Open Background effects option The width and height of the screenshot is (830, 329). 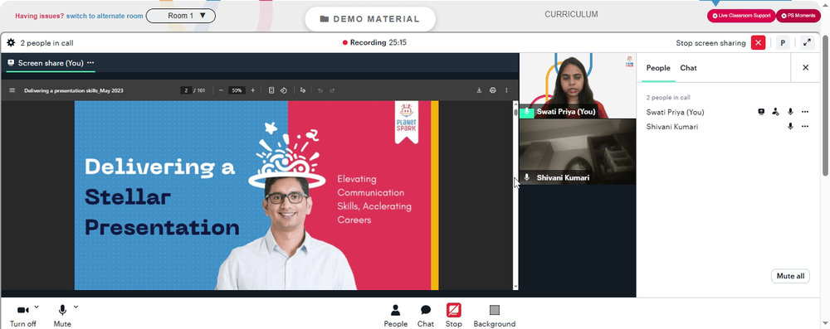coord(495,316)
